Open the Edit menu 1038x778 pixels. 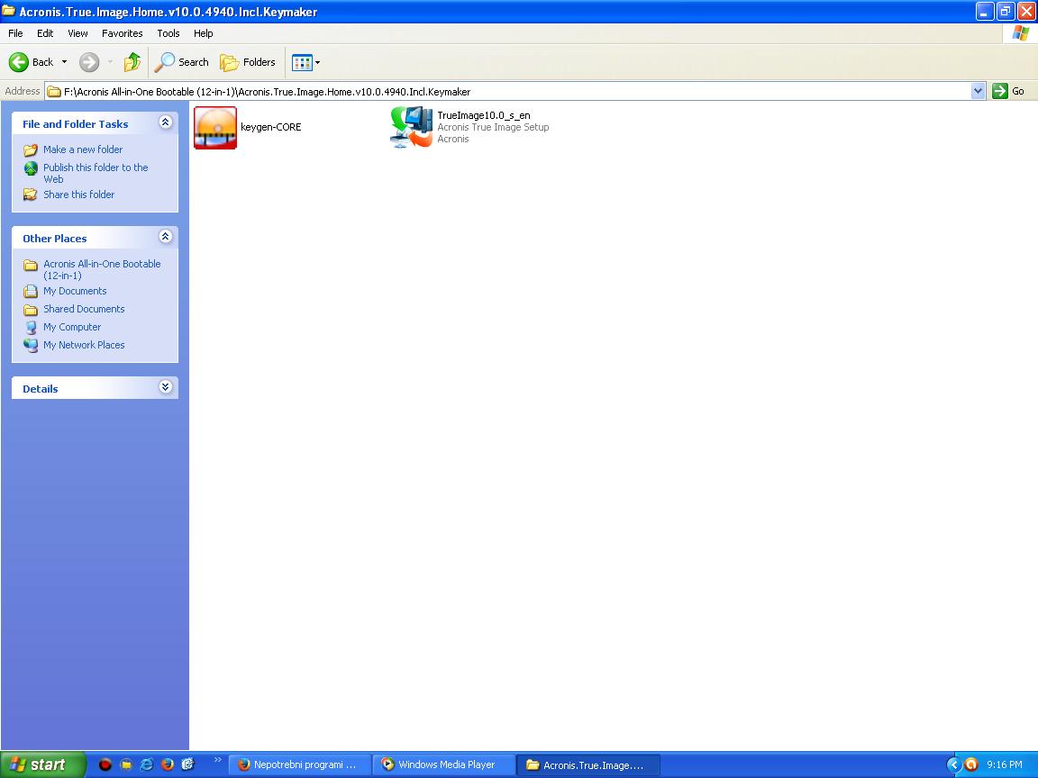pos(45,33)
